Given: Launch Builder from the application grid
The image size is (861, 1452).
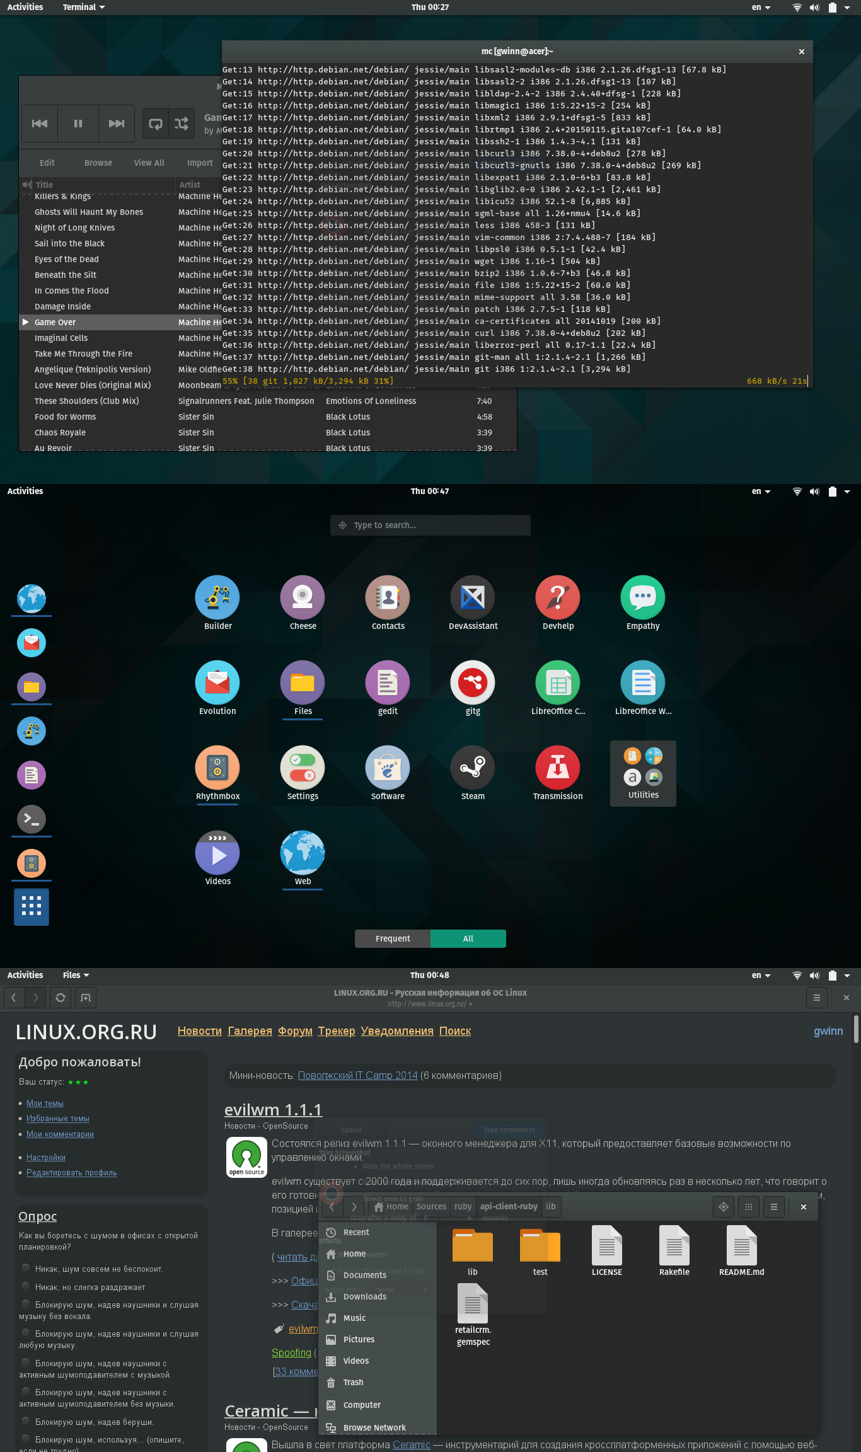Looking at the screenshot, I should tap(217, 603).
